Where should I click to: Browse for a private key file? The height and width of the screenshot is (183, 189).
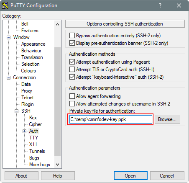pyautogui.click(x=167, y=119)
